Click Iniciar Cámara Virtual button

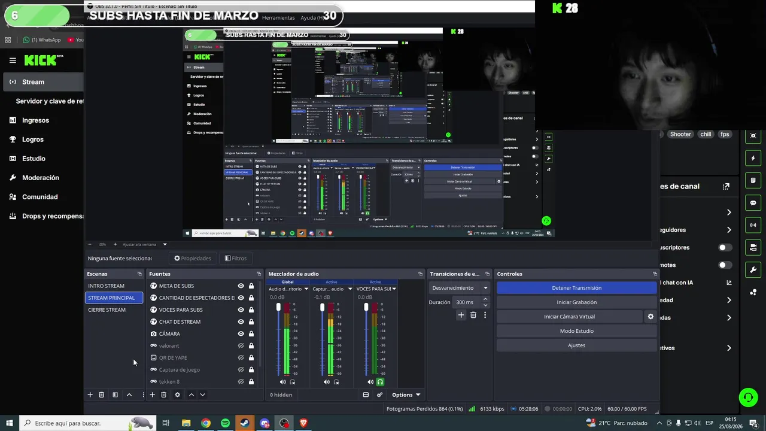tap(570, 317)
